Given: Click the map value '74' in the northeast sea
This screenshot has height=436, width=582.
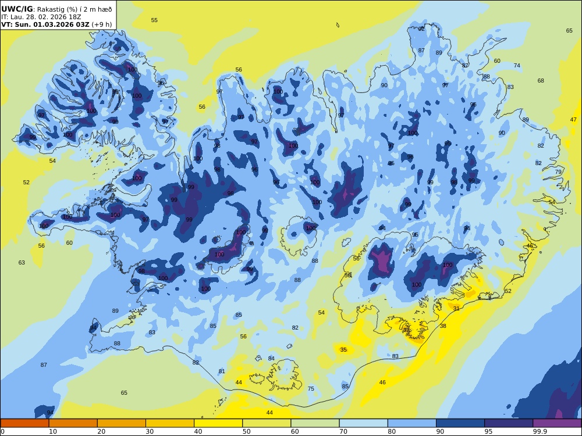Looking at the screenshot, I should pyautogui.click(x=517, y=65).
